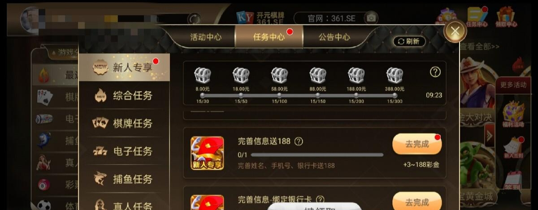Viewport: 538px width, 210px height.
Task: Select the 任务中心 tab
Action: [x=269, y=37]
